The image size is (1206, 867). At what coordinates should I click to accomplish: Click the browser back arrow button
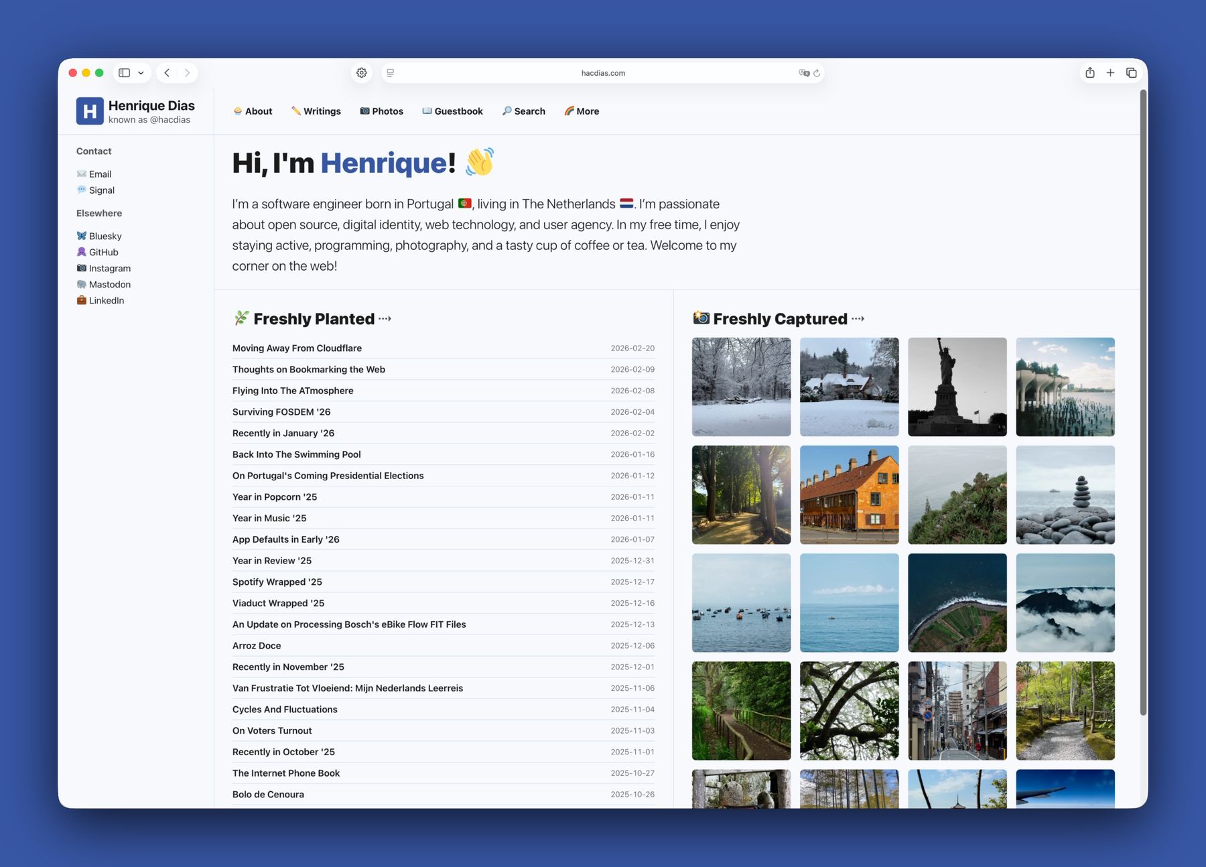point(167,73)
